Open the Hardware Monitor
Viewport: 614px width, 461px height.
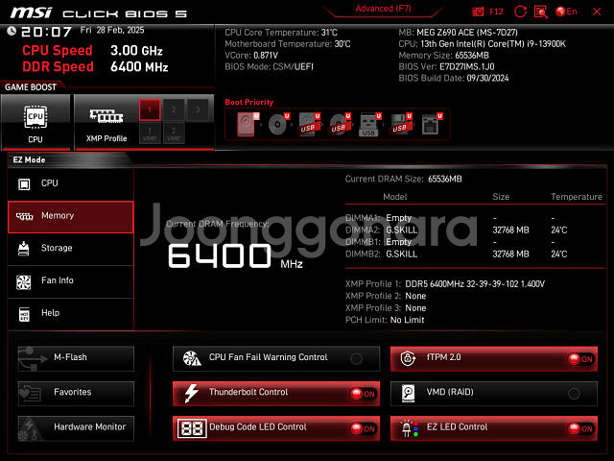[x=76, y=427]
